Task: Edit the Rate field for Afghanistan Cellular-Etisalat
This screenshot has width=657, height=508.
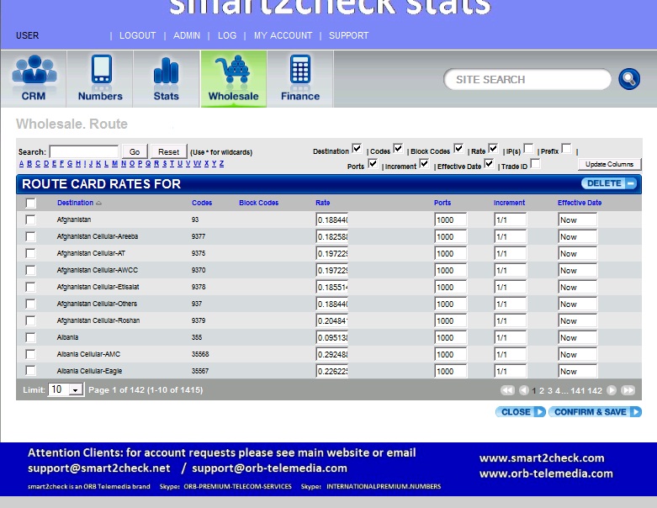Action: (331, 288)
